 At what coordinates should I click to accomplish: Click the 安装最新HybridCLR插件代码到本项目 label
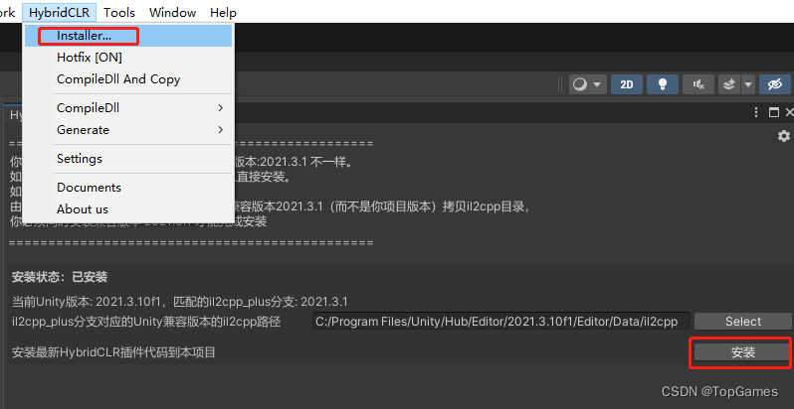click(113, 352)
